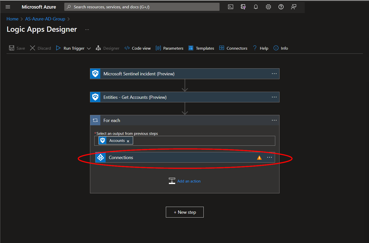Open the ellipsis menu on Microsoft Sentinel incident

[x=274, y=74]
